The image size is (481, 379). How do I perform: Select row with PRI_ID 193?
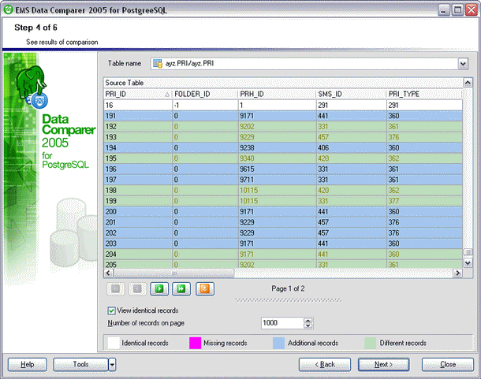(x=283, y=137)
